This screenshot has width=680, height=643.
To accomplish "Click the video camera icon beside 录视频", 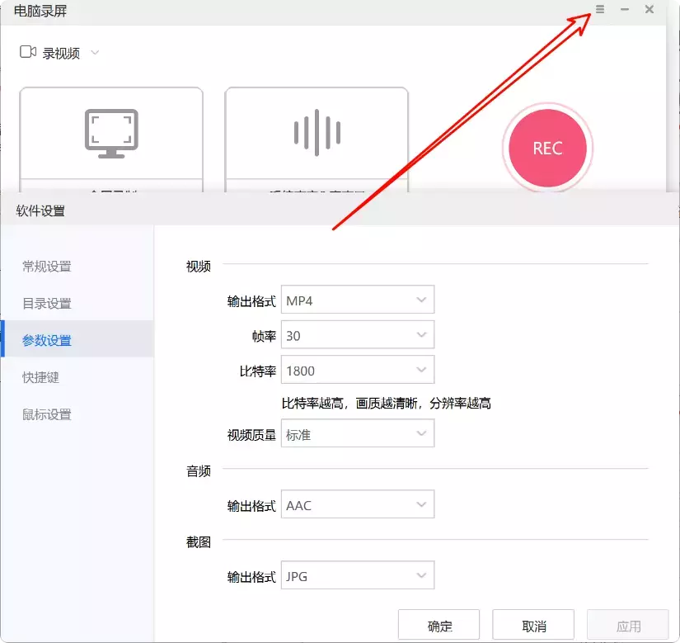I will [x=27, y=51].
